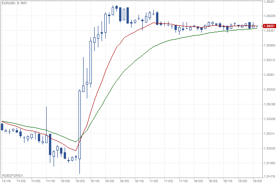Select price level 1.3585 on axis

269,45
